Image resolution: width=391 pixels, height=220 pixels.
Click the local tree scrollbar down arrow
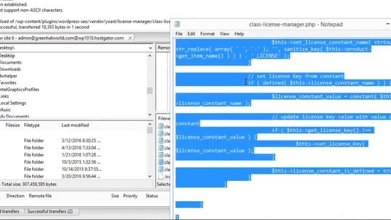click(x=150, y=114)
